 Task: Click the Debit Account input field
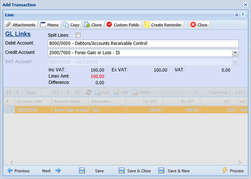point(143,43)
